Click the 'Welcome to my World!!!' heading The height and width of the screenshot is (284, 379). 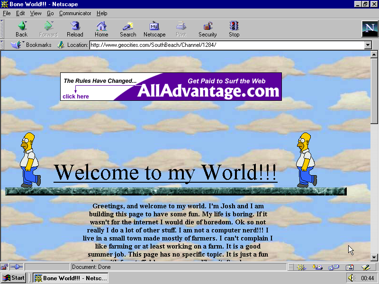pyautogui.click(x=165, y=172)
